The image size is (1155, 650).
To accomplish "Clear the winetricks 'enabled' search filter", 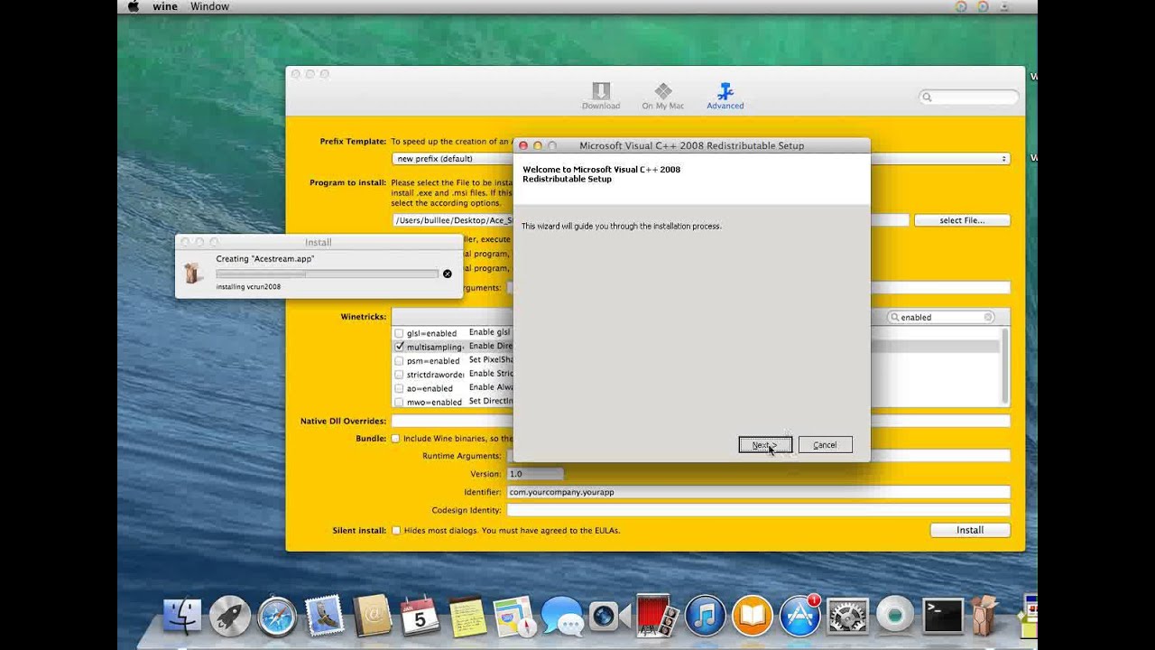I will pyautogui.click(x=988, y=317).
